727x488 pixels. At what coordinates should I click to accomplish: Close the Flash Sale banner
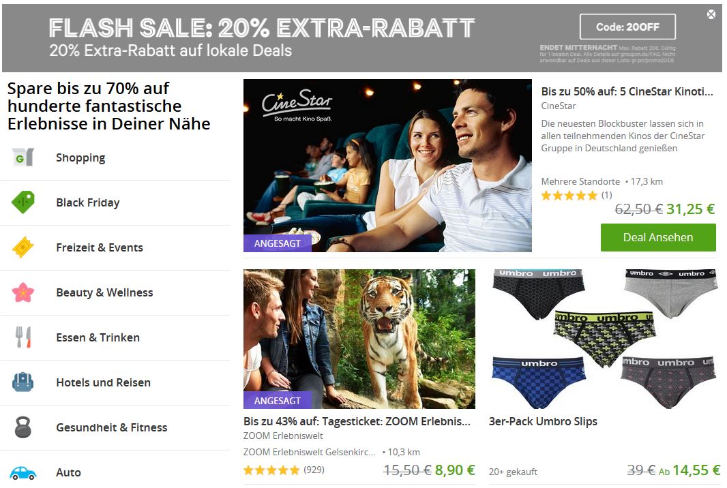click(711, 15)
